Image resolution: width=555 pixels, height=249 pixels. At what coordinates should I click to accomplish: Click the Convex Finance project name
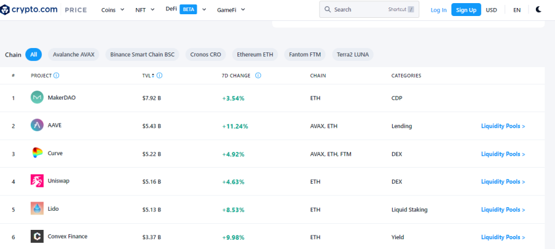[x=68, y=236]
